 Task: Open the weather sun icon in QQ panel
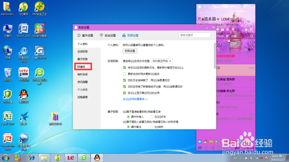point(249,22)
